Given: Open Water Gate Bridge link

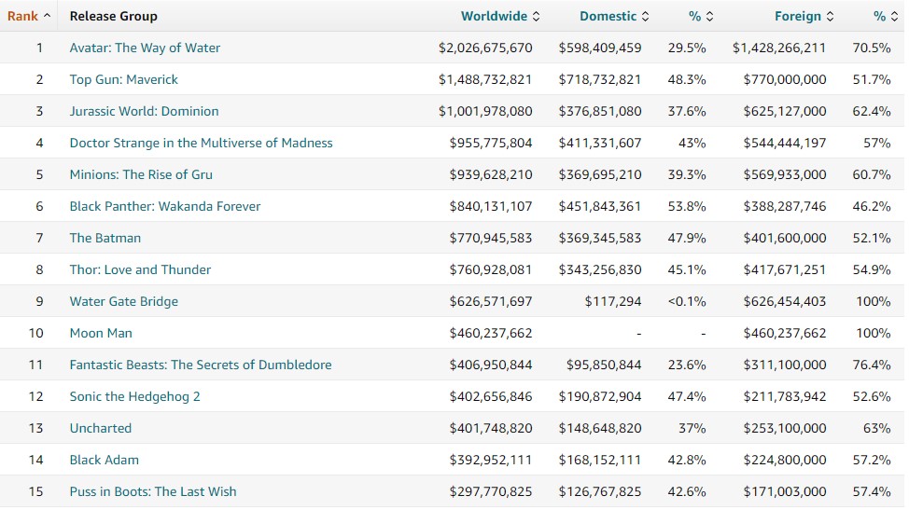Looking at the screenshot, I should [x=123, y=301].
